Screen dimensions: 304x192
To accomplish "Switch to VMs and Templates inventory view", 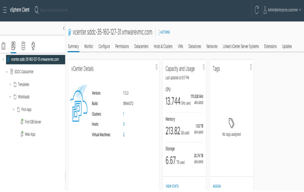I will [x=13, y=46].
